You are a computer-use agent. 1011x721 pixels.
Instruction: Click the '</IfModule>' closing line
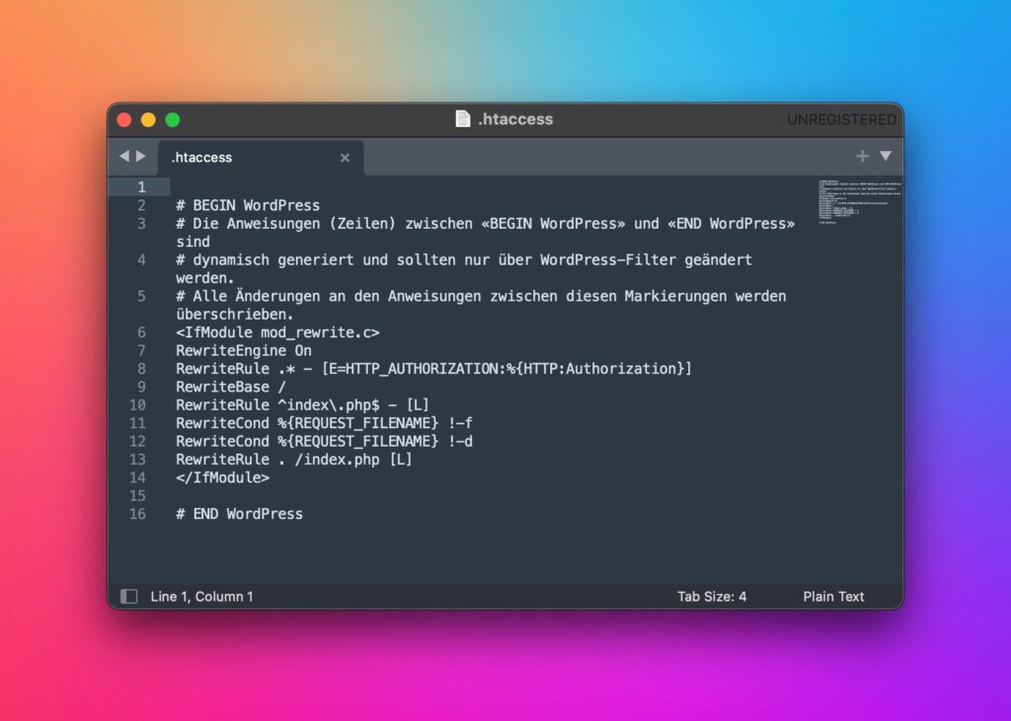[x=222, y=477]
